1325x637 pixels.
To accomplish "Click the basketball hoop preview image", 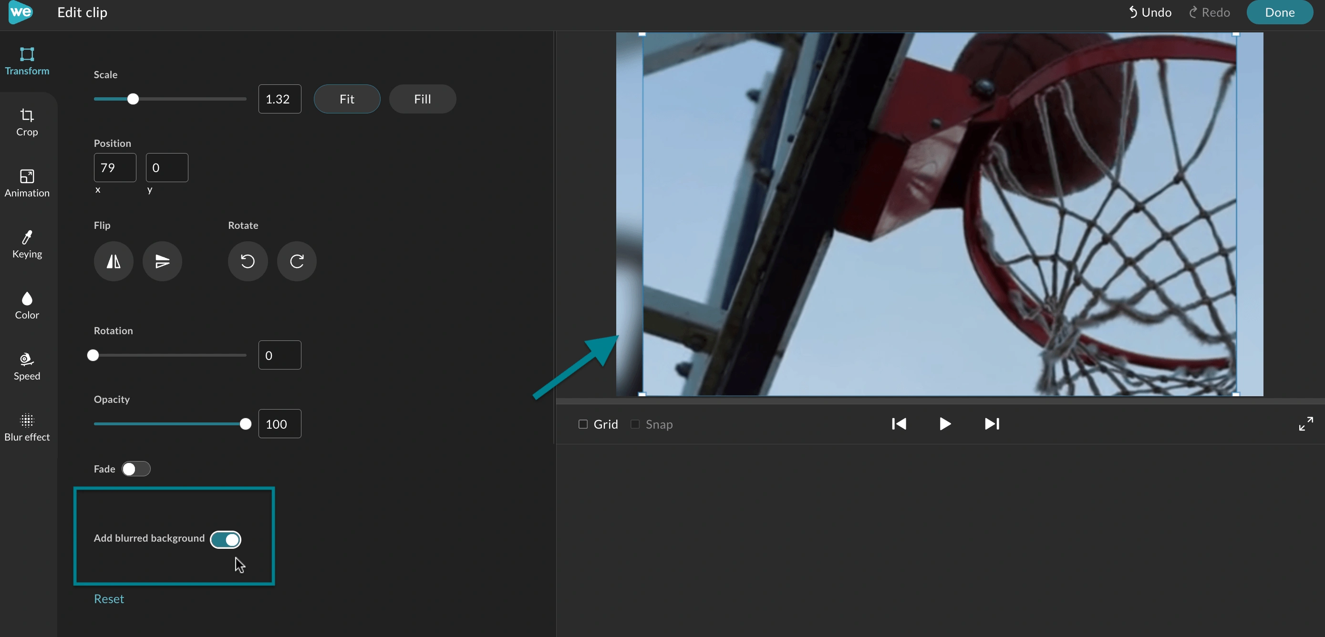I will (939, 215).
